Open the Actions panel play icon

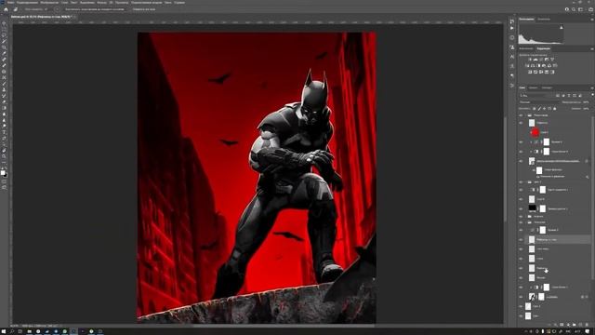coord(512,28)
